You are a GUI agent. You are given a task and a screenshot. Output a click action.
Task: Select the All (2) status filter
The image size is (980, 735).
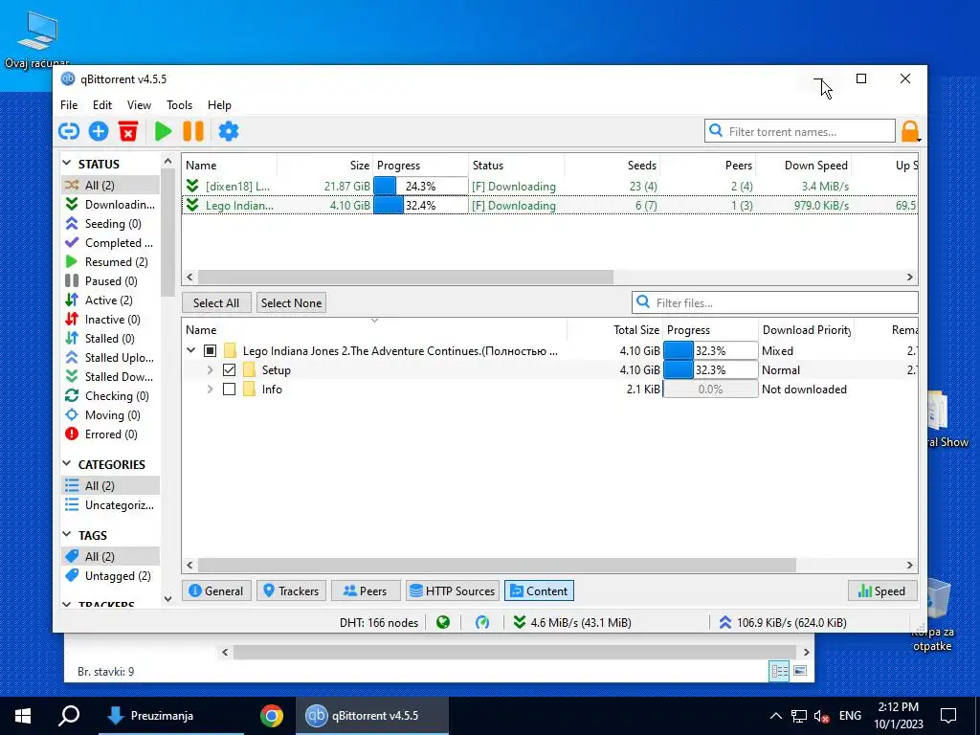point(110,185)
